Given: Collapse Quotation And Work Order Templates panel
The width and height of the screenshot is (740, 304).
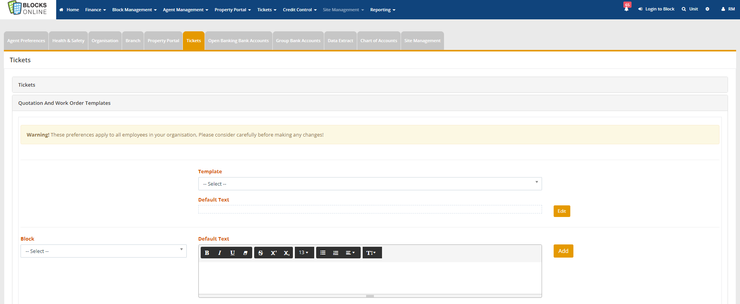Looking at the screenshot, I should pos(370,103).
